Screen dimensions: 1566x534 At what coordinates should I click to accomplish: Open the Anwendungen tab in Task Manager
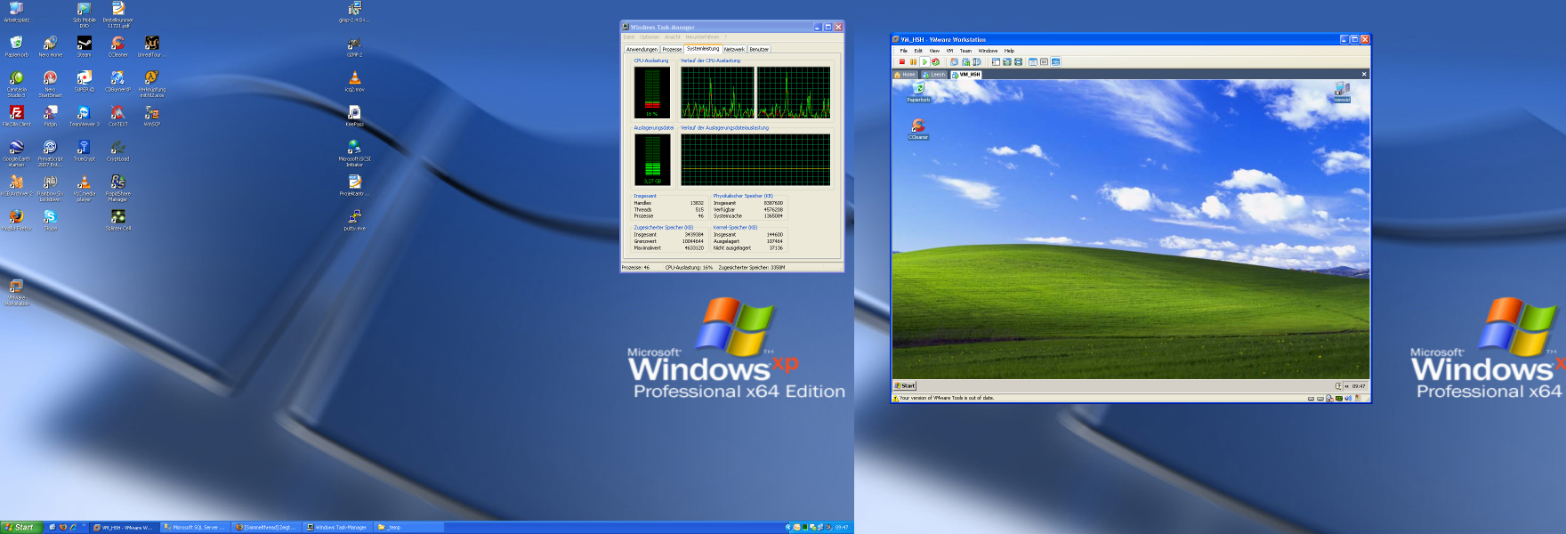pyautogui.click(x=642, y=49)
